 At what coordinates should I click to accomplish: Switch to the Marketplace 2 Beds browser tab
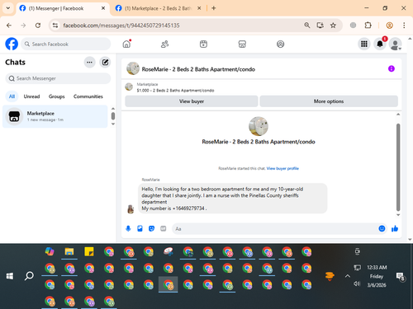pos(158,8)
